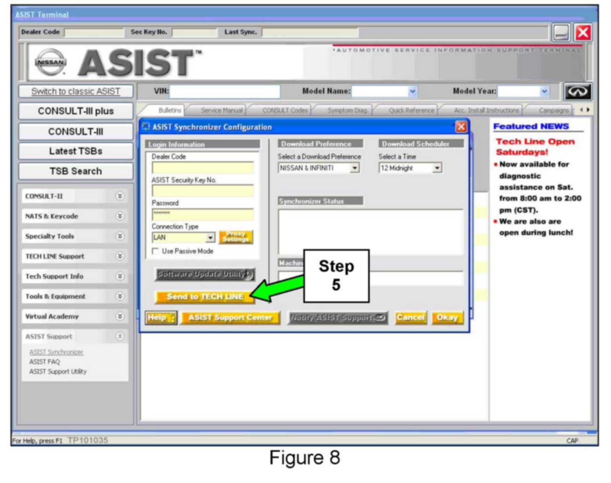Minimize the ASIST Terminal window
This screenshot has width=611, height=483.
(561, 32)
